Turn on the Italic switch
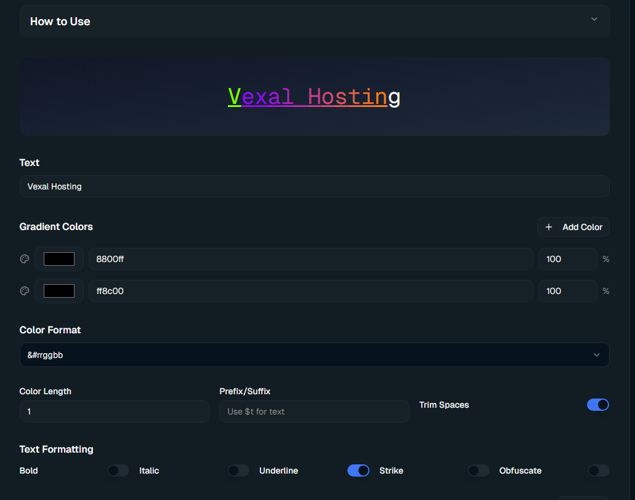The height and width of the screenshot is (500, 635). pyautogui.click(x=238, y=470)
